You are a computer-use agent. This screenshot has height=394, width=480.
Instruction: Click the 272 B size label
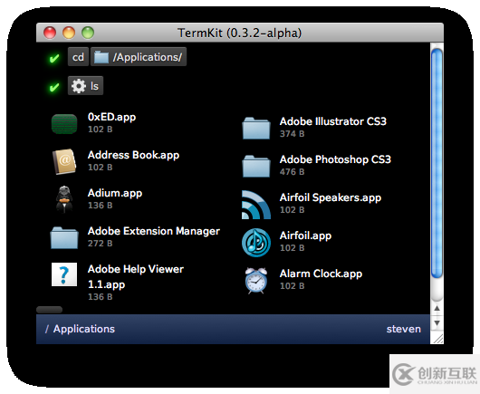click(x=101, y=244)
